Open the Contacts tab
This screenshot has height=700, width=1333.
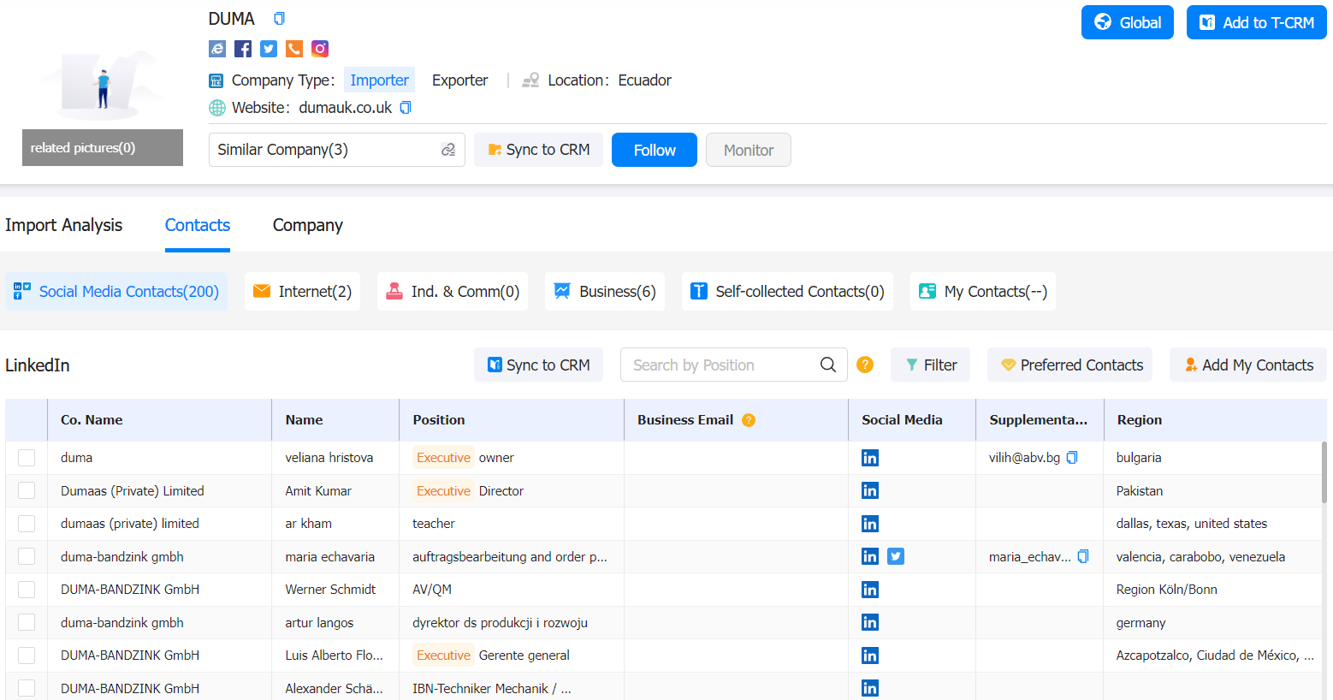[198, 225]
